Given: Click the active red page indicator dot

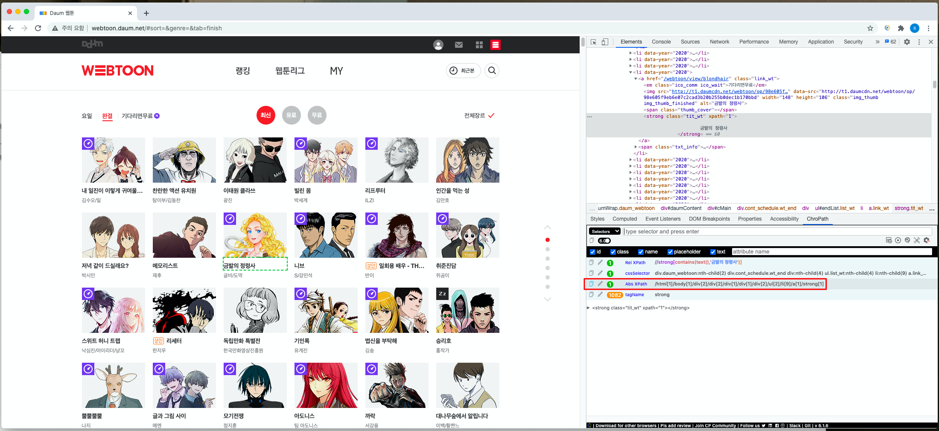Looking at the screenshot, I should [x=548, y=240].
